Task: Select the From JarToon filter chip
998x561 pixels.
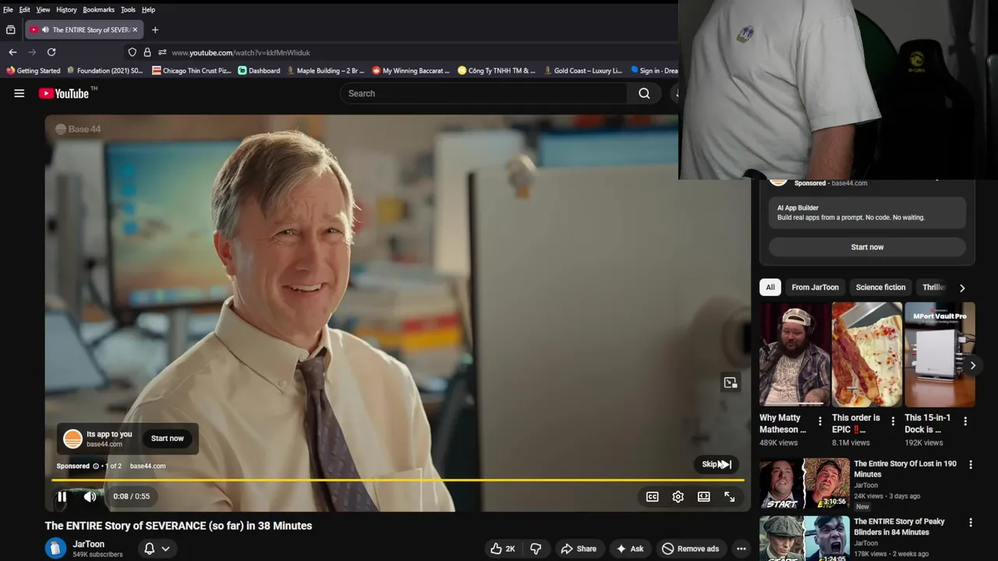Action: point(815,288)
